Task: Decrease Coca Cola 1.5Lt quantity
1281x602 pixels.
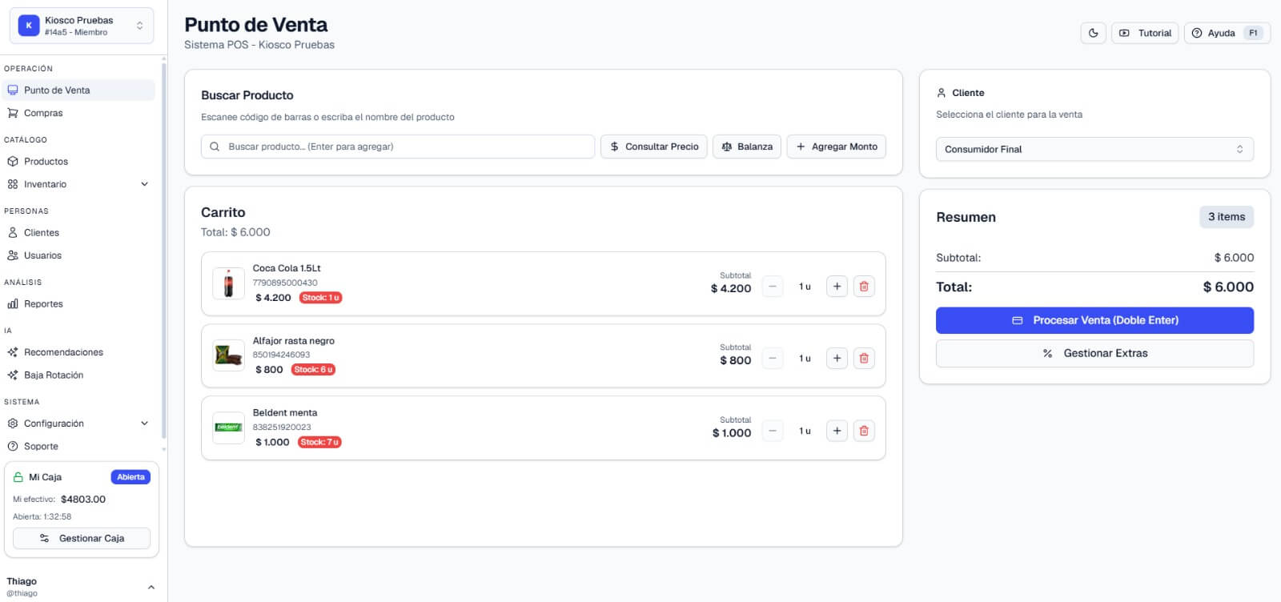Action: (773, 287)
